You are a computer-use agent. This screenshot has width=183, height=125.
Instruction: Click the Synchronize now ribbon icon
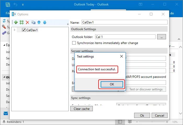coord(4,21)
